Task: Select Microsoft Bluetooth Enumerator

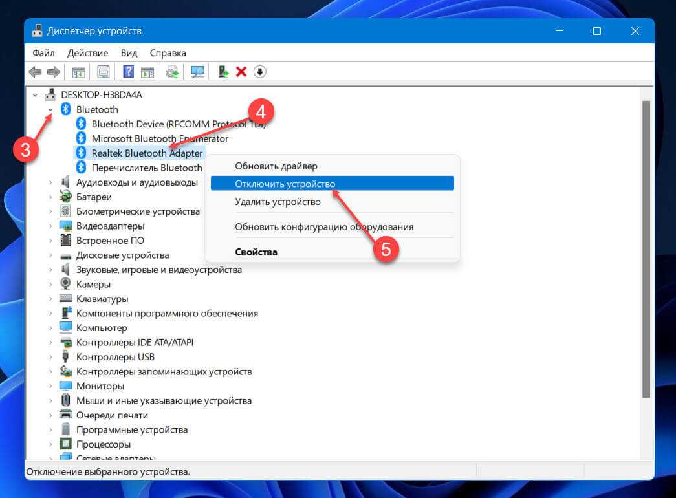Action: pos(160,138)
